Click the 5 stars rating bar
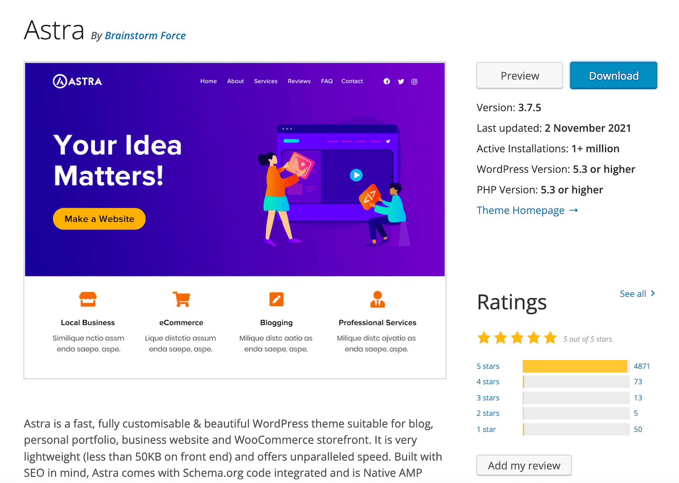 pos(575,366)
